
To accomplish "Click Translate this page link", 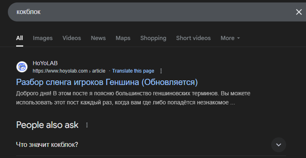I will 133,71.
